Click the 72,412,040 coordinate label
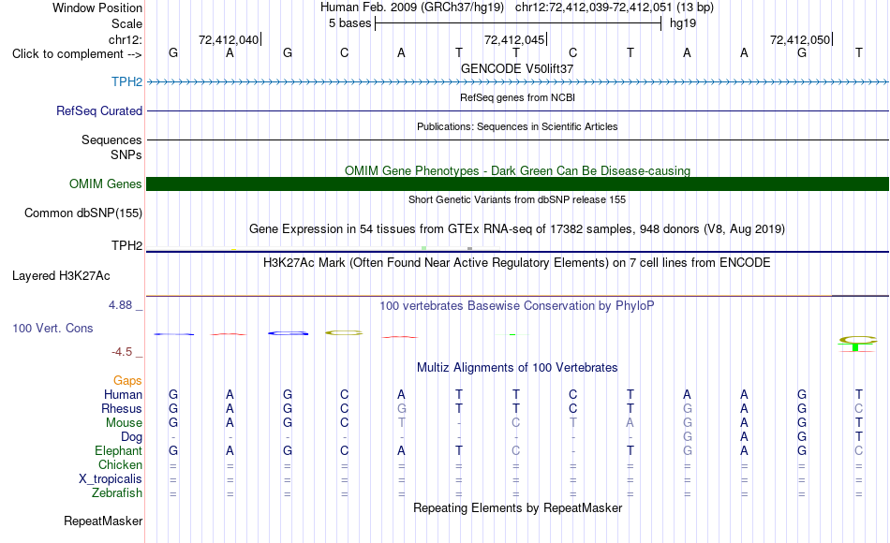 [229, 39]
